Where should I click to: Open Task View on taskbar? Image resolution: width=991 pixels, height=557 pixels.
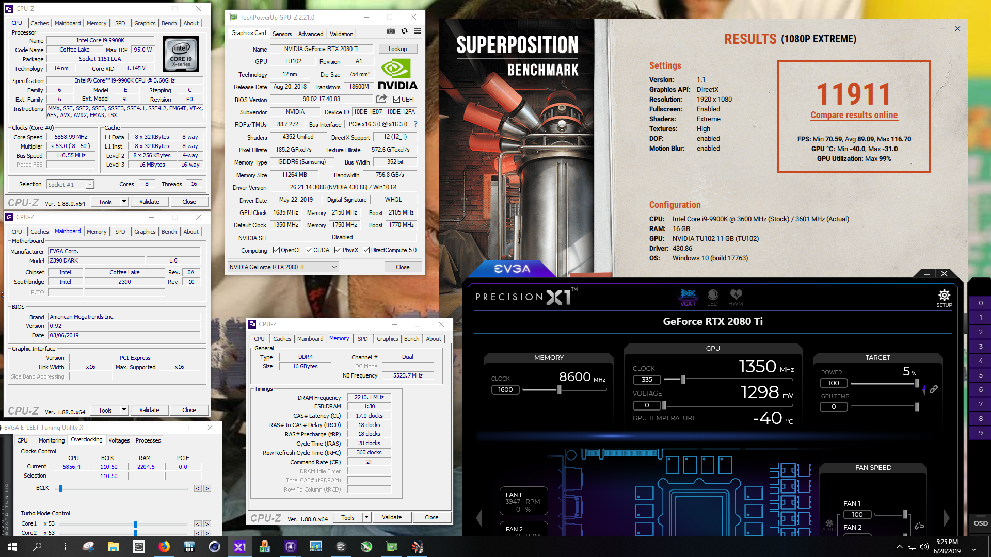(x=62, y=547)
